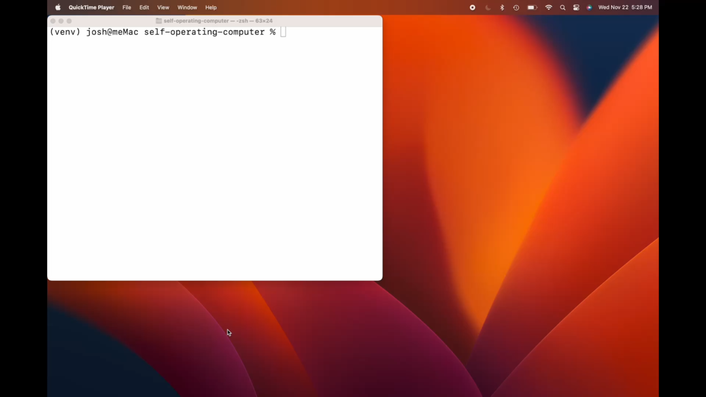This screenshot has height=397, width=706.
Task: Open the File menu
Action: point(127,8)
